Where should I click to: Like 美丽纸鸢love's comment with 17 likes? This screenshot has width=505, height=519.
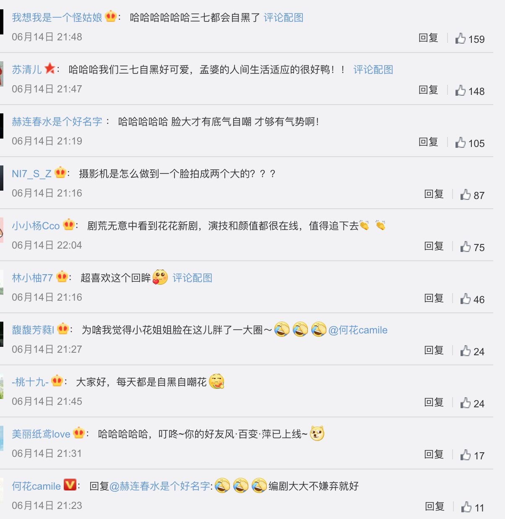point(466,455)
